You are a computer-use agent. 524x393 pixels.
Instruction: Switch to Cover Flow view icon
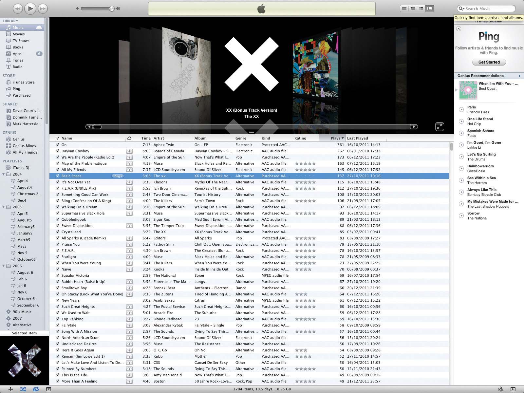430,9
